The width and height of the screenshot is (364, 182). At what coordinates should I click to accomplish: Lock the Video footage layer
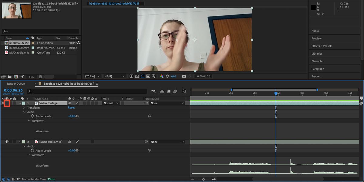point(14,103)
